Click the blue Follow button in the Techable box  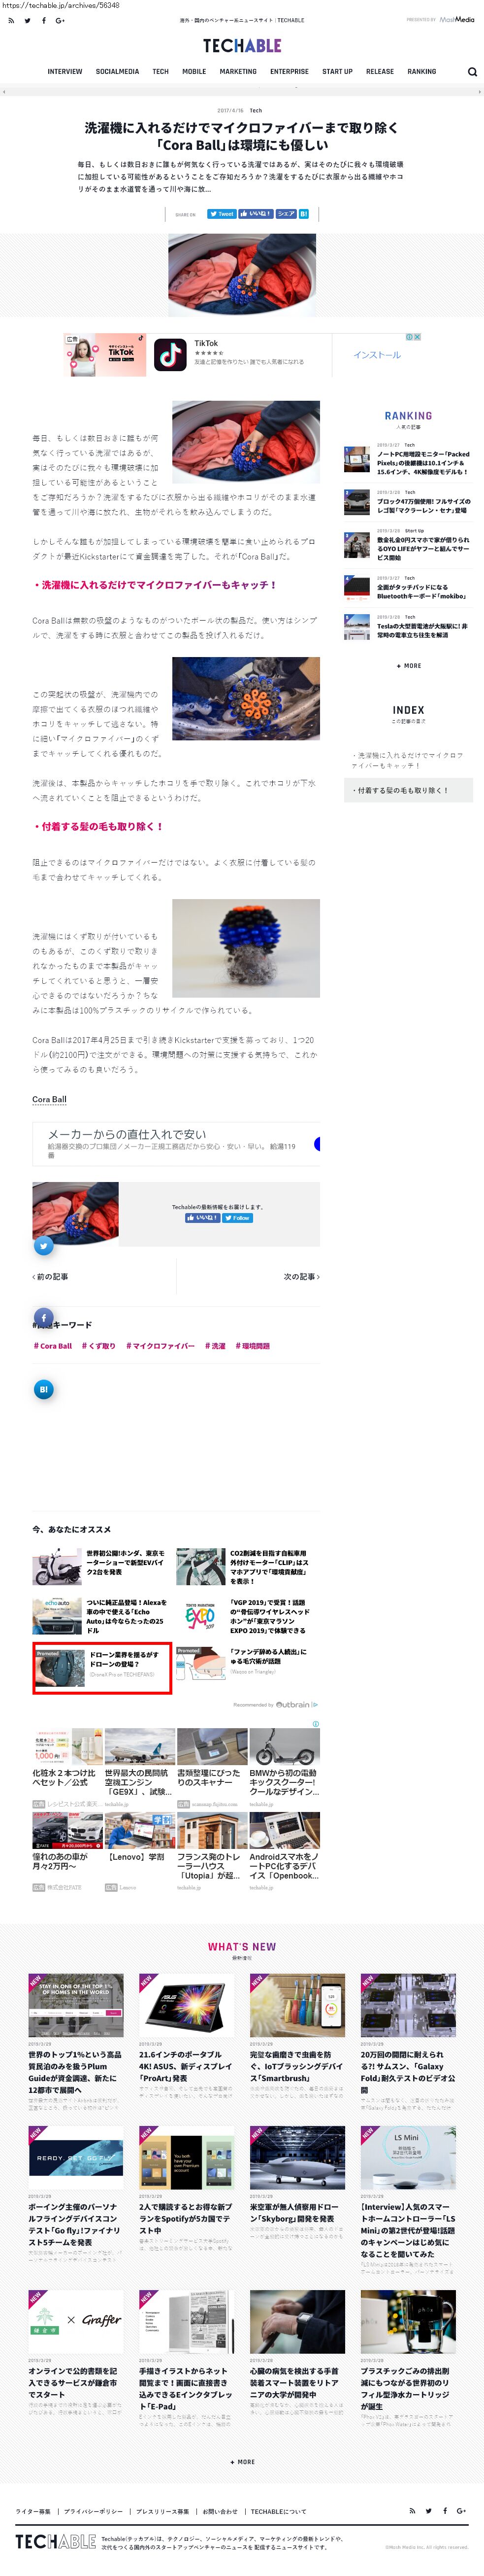(237, 1218)
